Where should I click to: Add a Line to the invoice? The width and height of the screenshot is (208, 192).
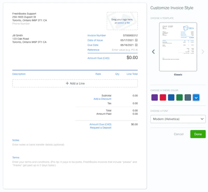[x=75, y=83]
